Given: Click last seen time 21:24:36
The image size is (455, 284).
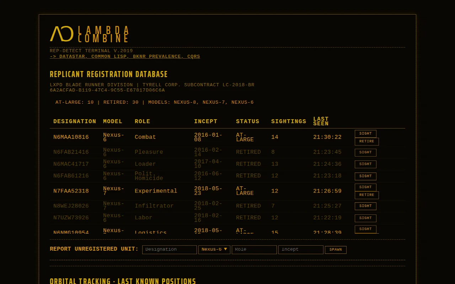Looking at the screenshot, I should 327,164.
